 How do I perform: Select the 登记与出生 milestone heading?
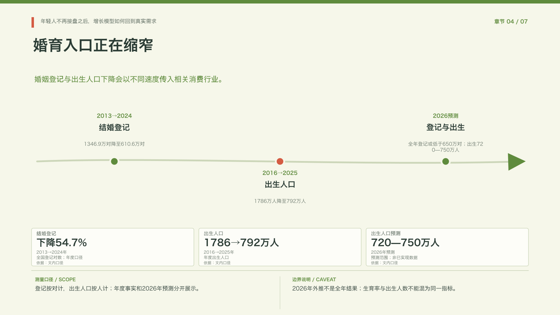click(446, 127)
